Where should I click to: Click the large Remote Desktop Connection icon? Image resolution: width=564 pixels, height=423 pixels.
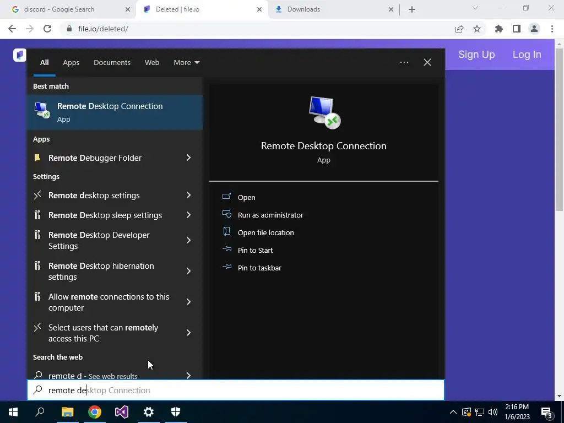tap(324, 112)
